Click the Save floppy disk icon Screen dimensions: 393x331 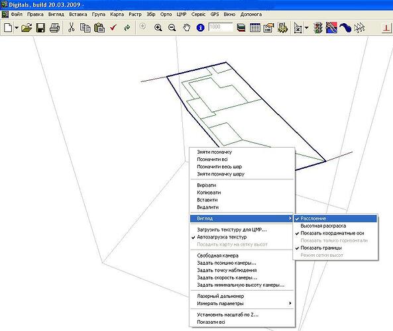pos(40,28)
